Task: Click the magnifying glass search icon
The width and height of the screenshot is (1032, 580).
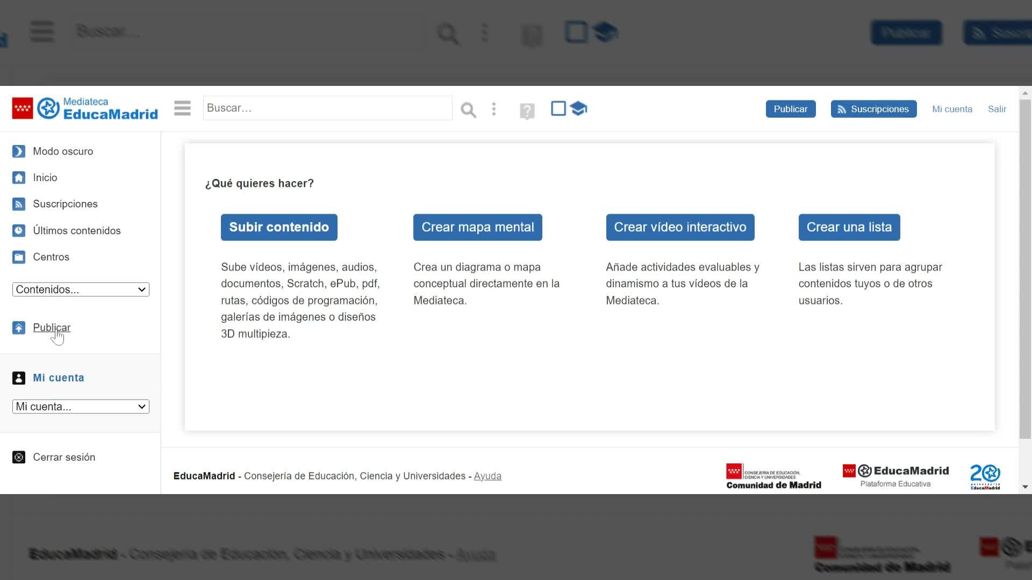Action: tap(468, 110)
